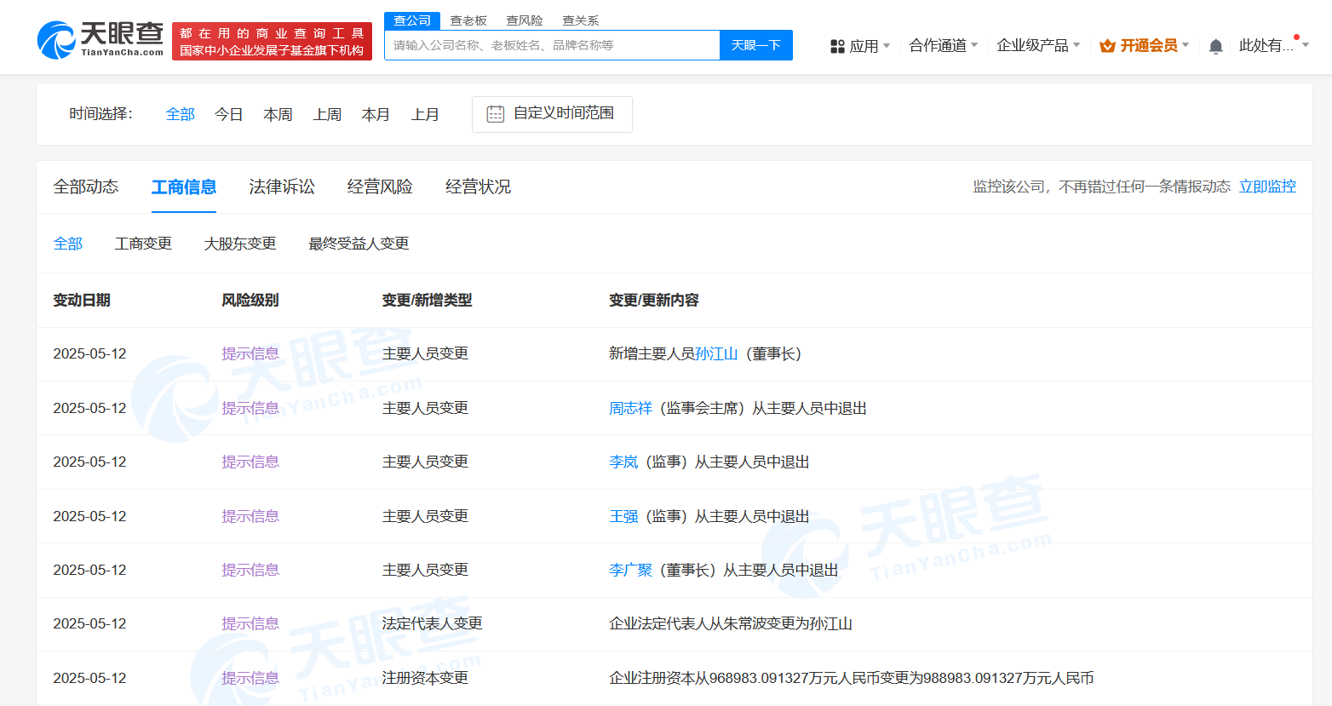Viewport: 1332px width, 706px height.
Task: Open the notification bell icon
Action: 1216,46
